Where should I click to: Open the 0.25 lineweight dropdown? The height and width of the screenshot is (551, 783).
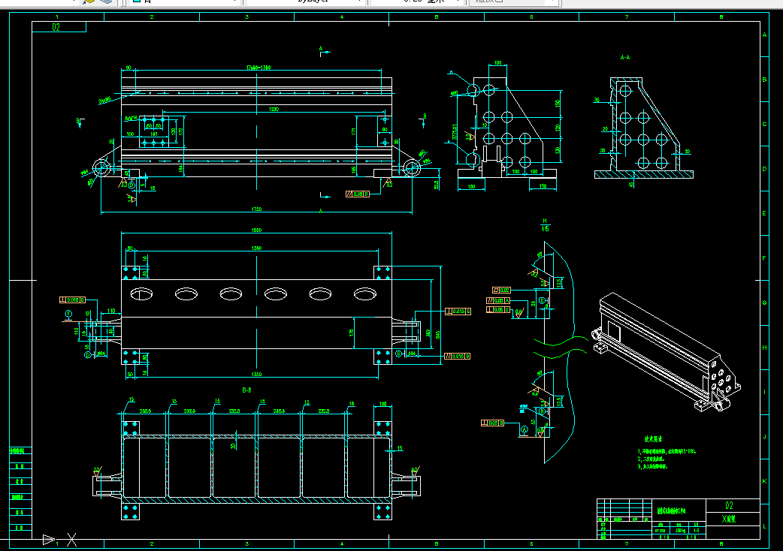click(418, 2)
